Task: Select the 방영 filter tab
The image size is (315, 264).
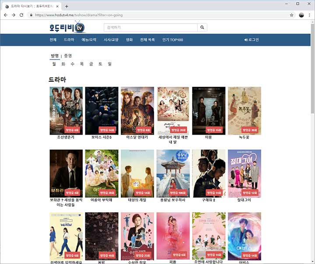Action: click(x=55, y=56)
